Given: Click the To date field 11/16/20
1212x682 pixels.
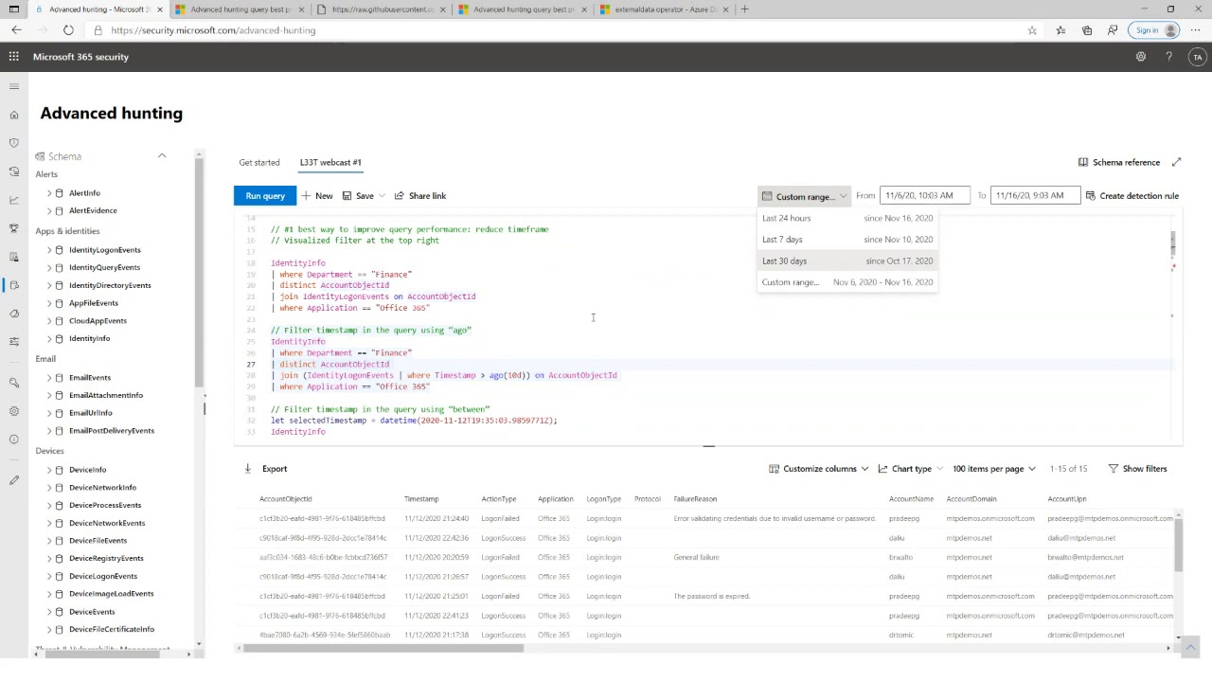Looking at the screenshot, I should [1036, 195].
